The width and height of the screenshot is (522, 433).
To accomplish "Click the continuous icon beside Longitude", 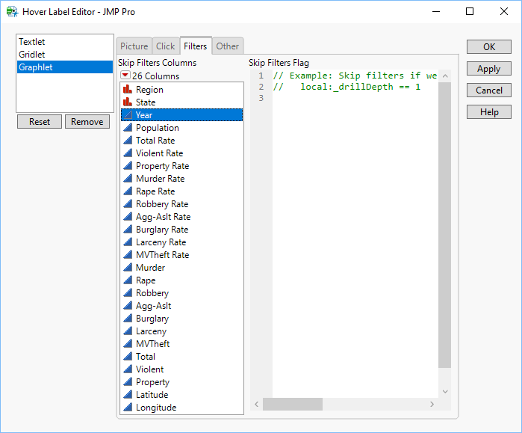I will (128, 408).
